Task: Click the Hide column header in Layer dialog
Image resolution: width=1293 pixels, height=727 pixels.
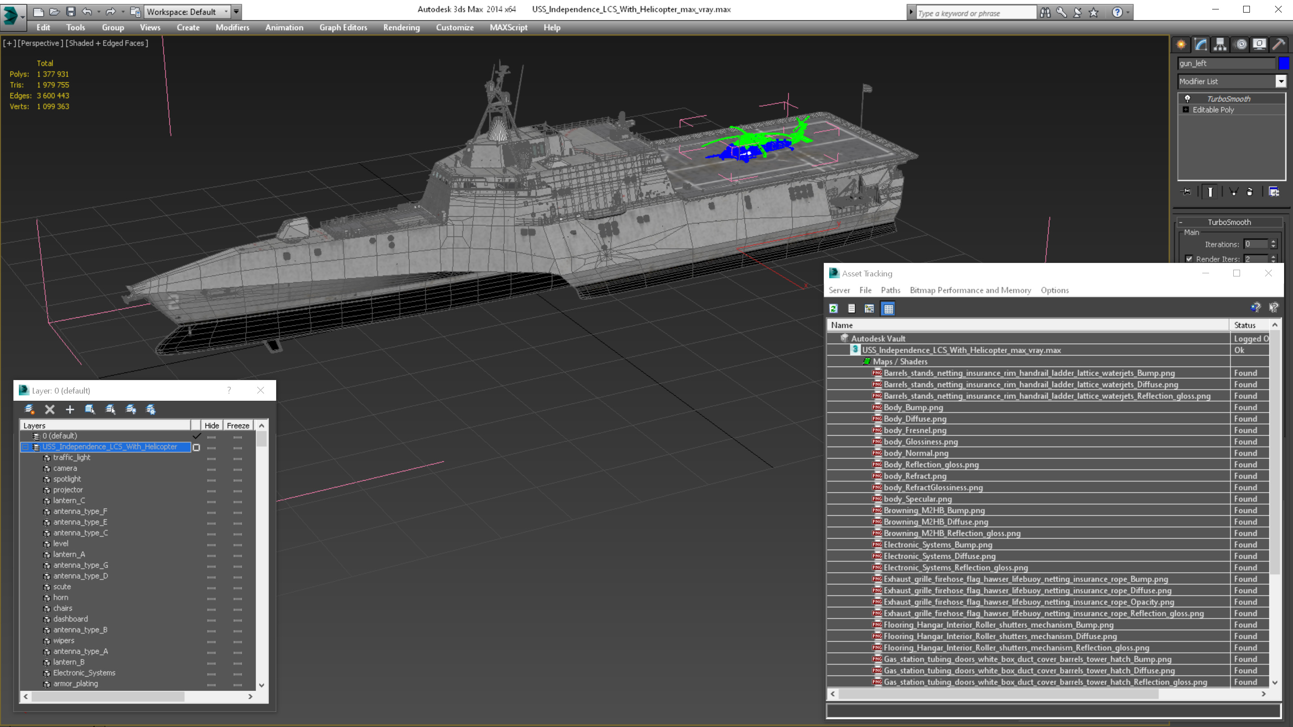Action: [x=212, y=425]
